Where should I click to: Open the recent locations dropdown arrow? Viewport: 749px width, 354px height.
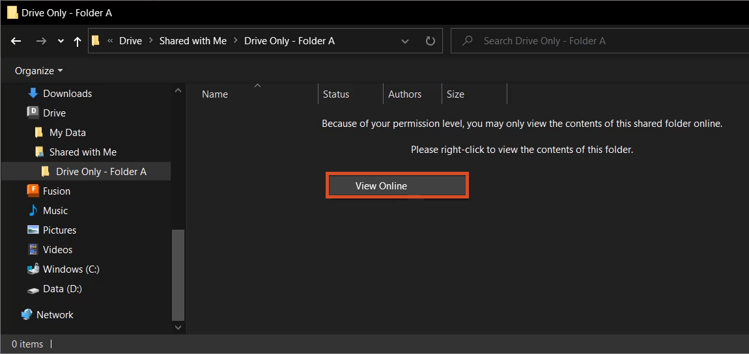(x=61, y=41)
